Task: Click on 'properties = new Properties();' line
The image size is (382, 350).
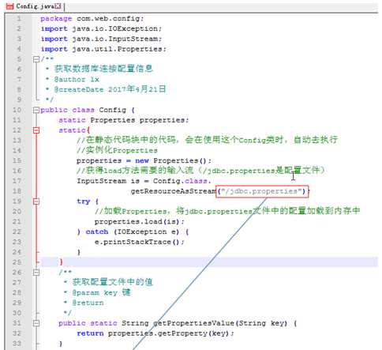Action: 144,160
